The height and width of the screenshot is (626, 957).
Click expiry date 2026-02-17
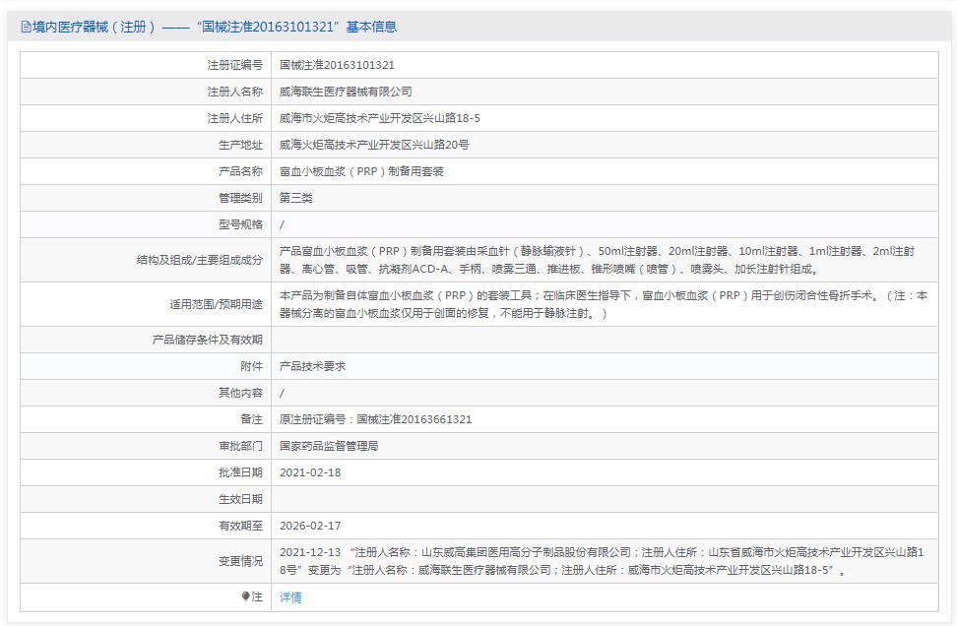pyautogui.click(x=310, y=526)
